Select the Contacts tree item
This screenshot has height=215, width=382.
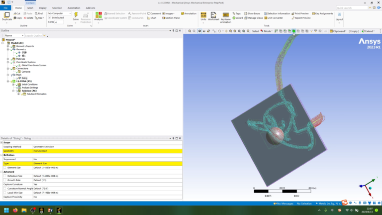(26, 72)
